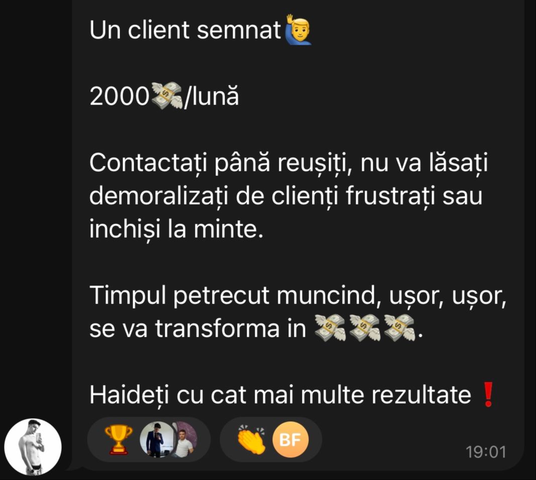Click the '/lună' text
The image size is (536, 480).
pyautogui.click(x=211, y=97)
